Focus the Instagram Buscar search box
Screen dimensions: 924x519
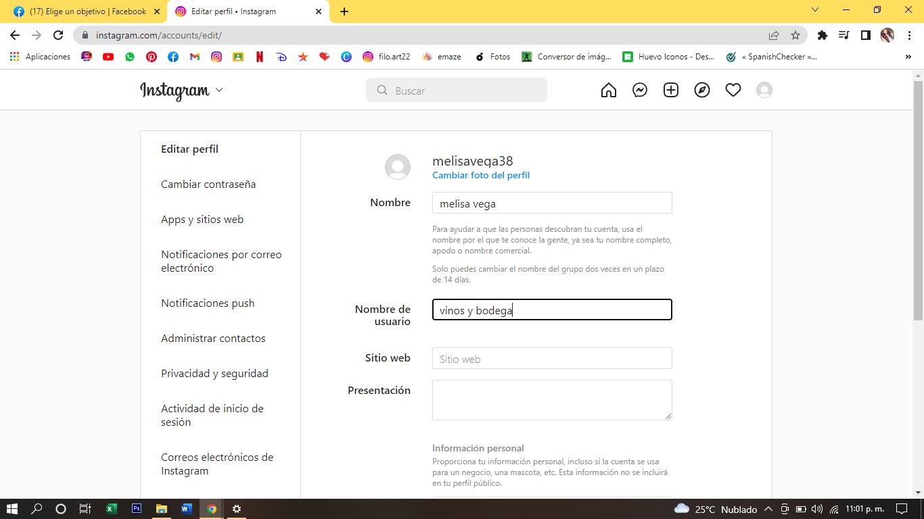point(457,90)
